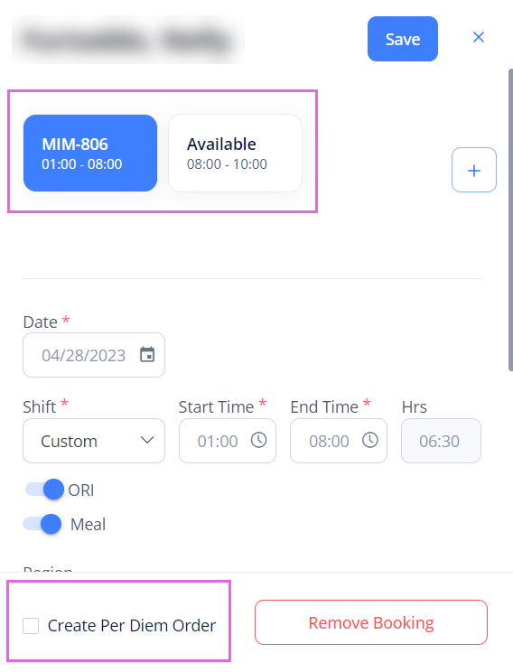Click the clock icon in End Time
Viewport: 513px width, 672px height.
click(x=370, y=440)
